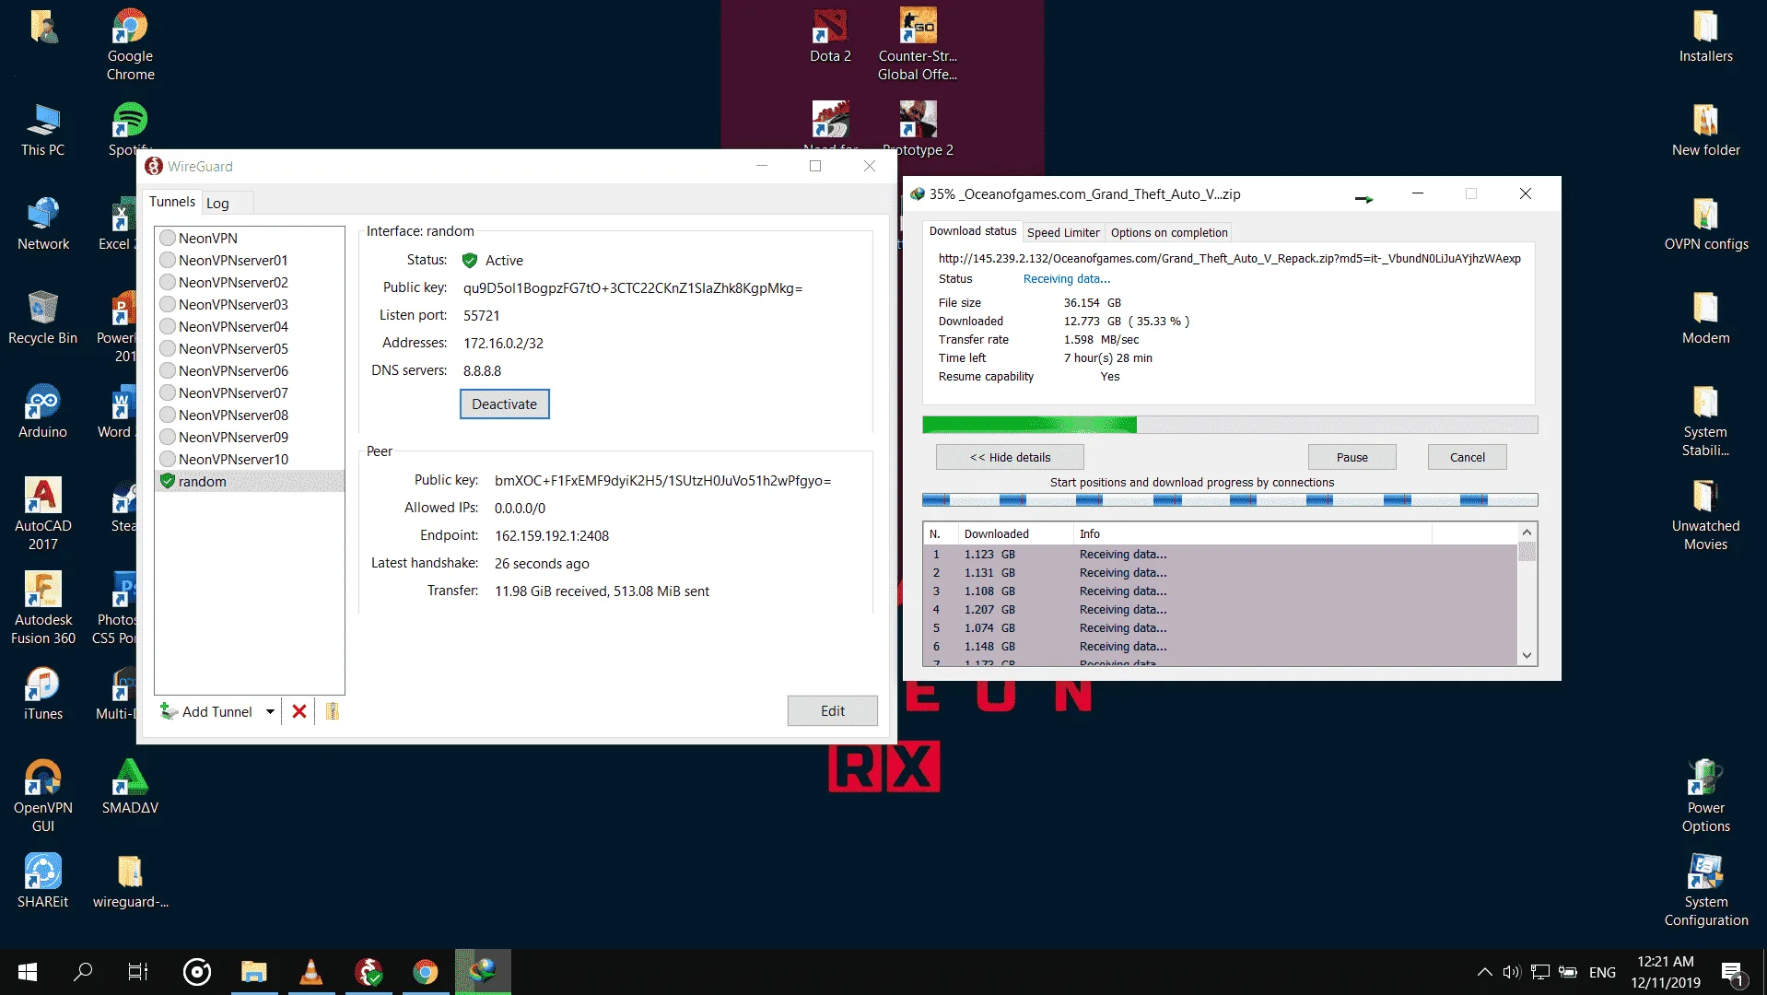Open volume control in system tray
This screenshot has height=995, width=1767.
(x=1511, y=972)
